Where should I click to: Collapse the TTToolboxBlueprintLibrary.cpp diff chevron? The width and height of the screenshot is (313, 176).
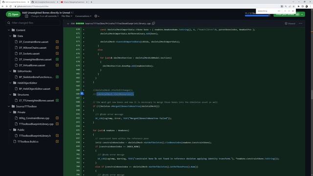(x=68, y=23)
